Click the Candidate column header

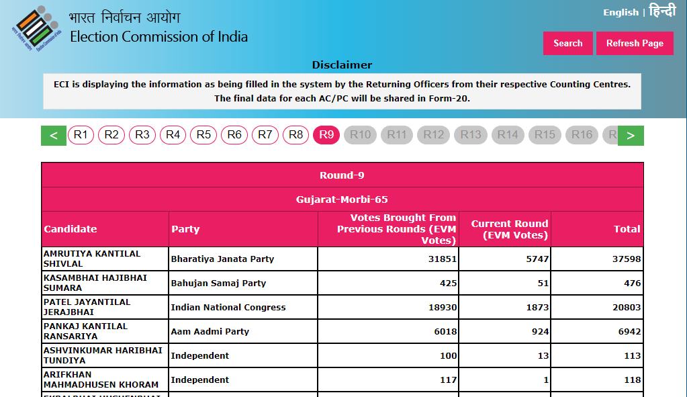[x=71, y=229]
